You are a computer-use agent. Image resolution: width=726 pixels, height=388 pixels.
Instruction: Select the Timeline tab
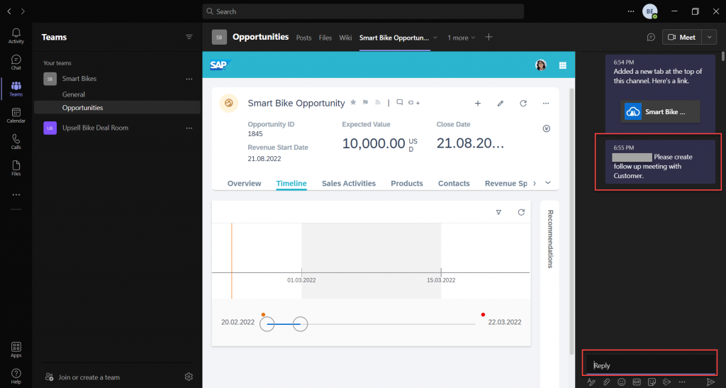[291, 183]
